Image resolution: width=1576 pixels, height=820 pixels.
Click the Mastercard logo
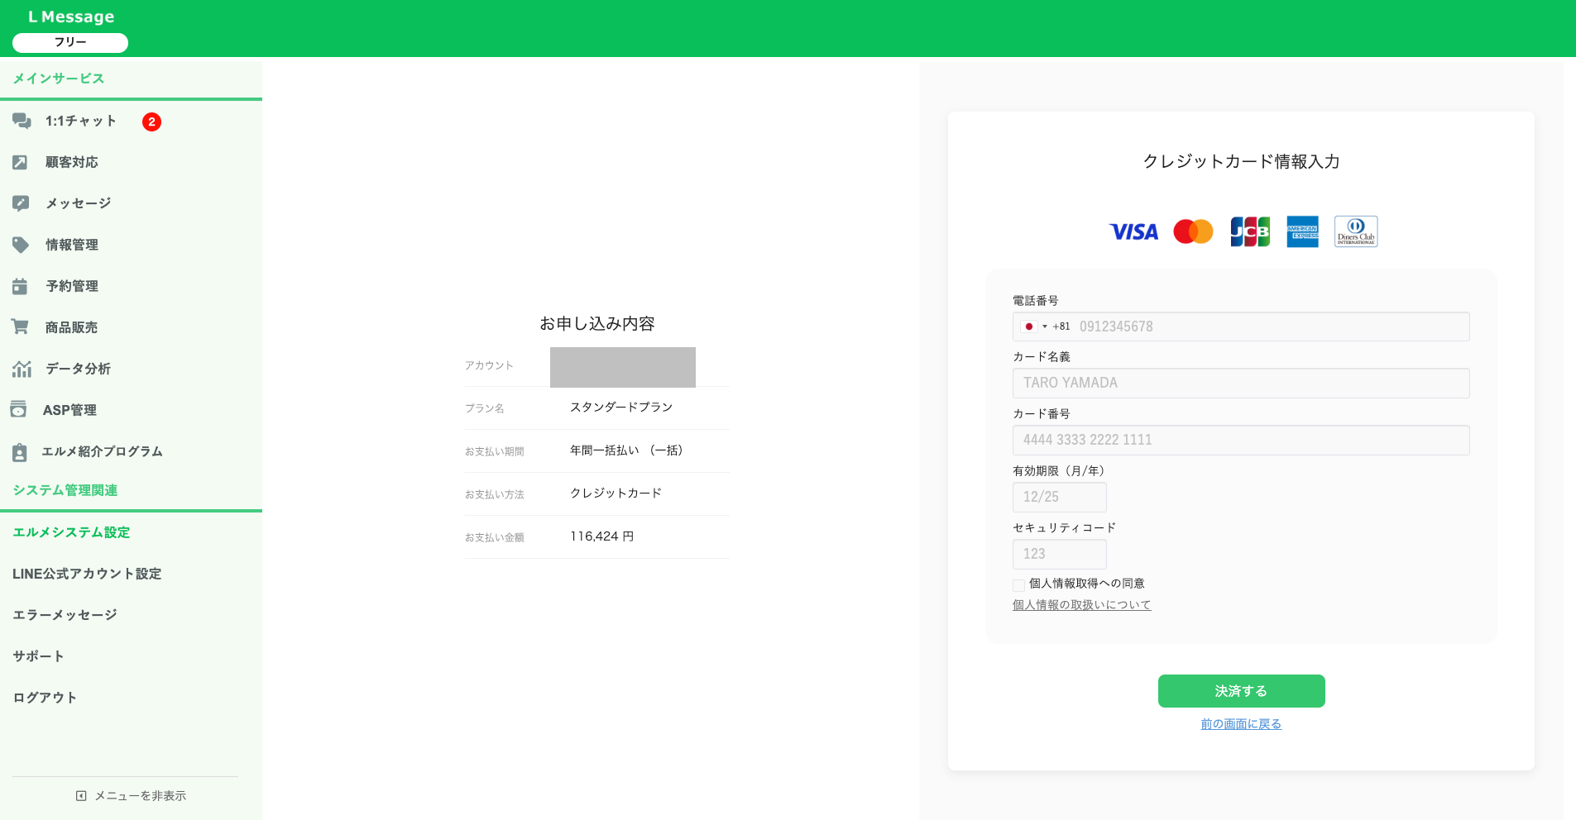point(1193,231)
